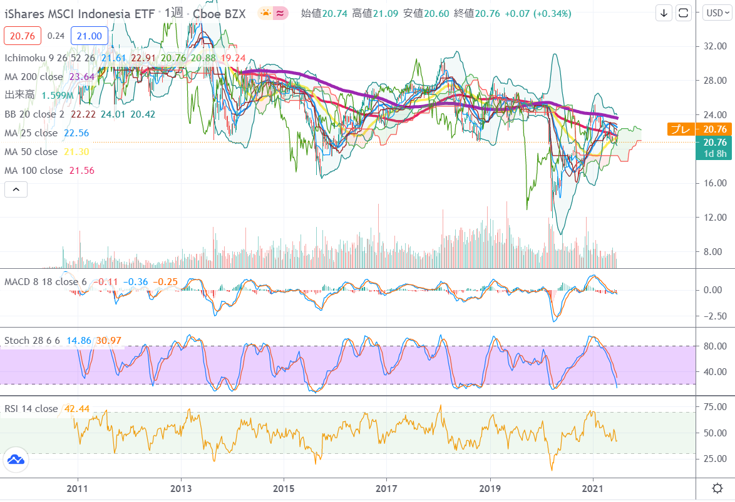Click the down arrow button near USD
The height and width of the screenshot is (502, 735).
click(x=664, y=13)
